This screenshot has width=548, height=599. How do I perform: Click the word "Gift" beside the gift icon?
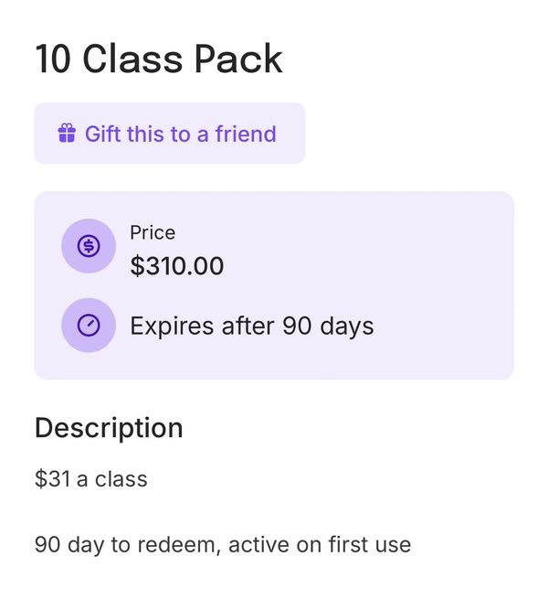click(x=102, y=134)
